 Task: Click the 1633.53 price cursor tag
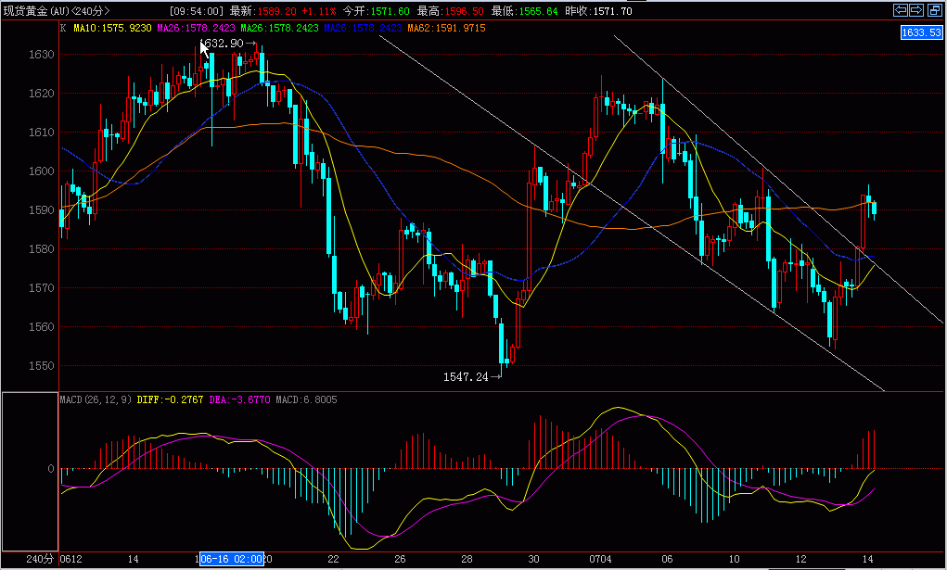(922, 32)
